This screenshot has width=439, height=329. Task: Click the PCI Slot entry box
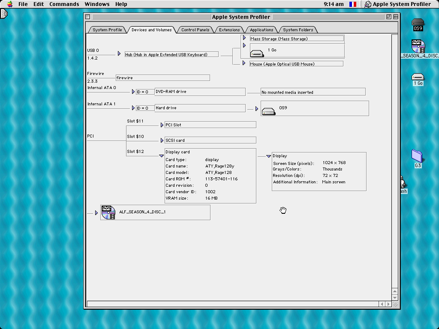coord(210,125)
